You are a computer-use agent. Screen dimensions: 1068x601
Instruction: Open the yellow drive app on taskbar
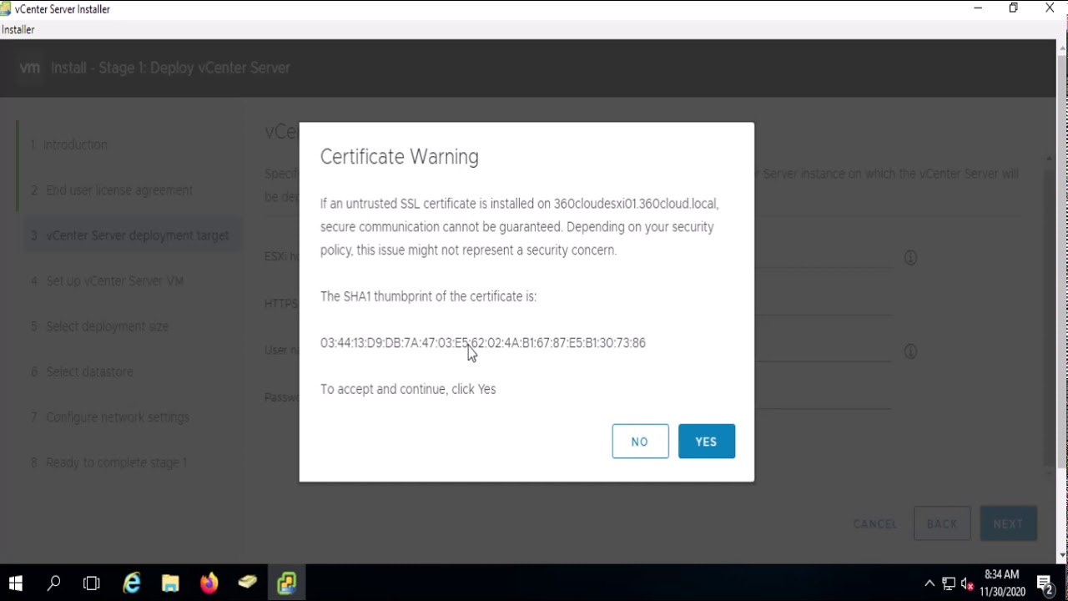248,583
